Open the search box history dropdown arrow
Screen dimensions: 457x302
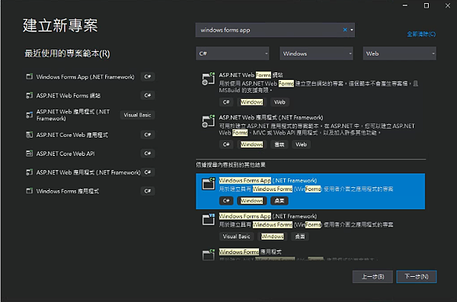(x=352, y=30)
